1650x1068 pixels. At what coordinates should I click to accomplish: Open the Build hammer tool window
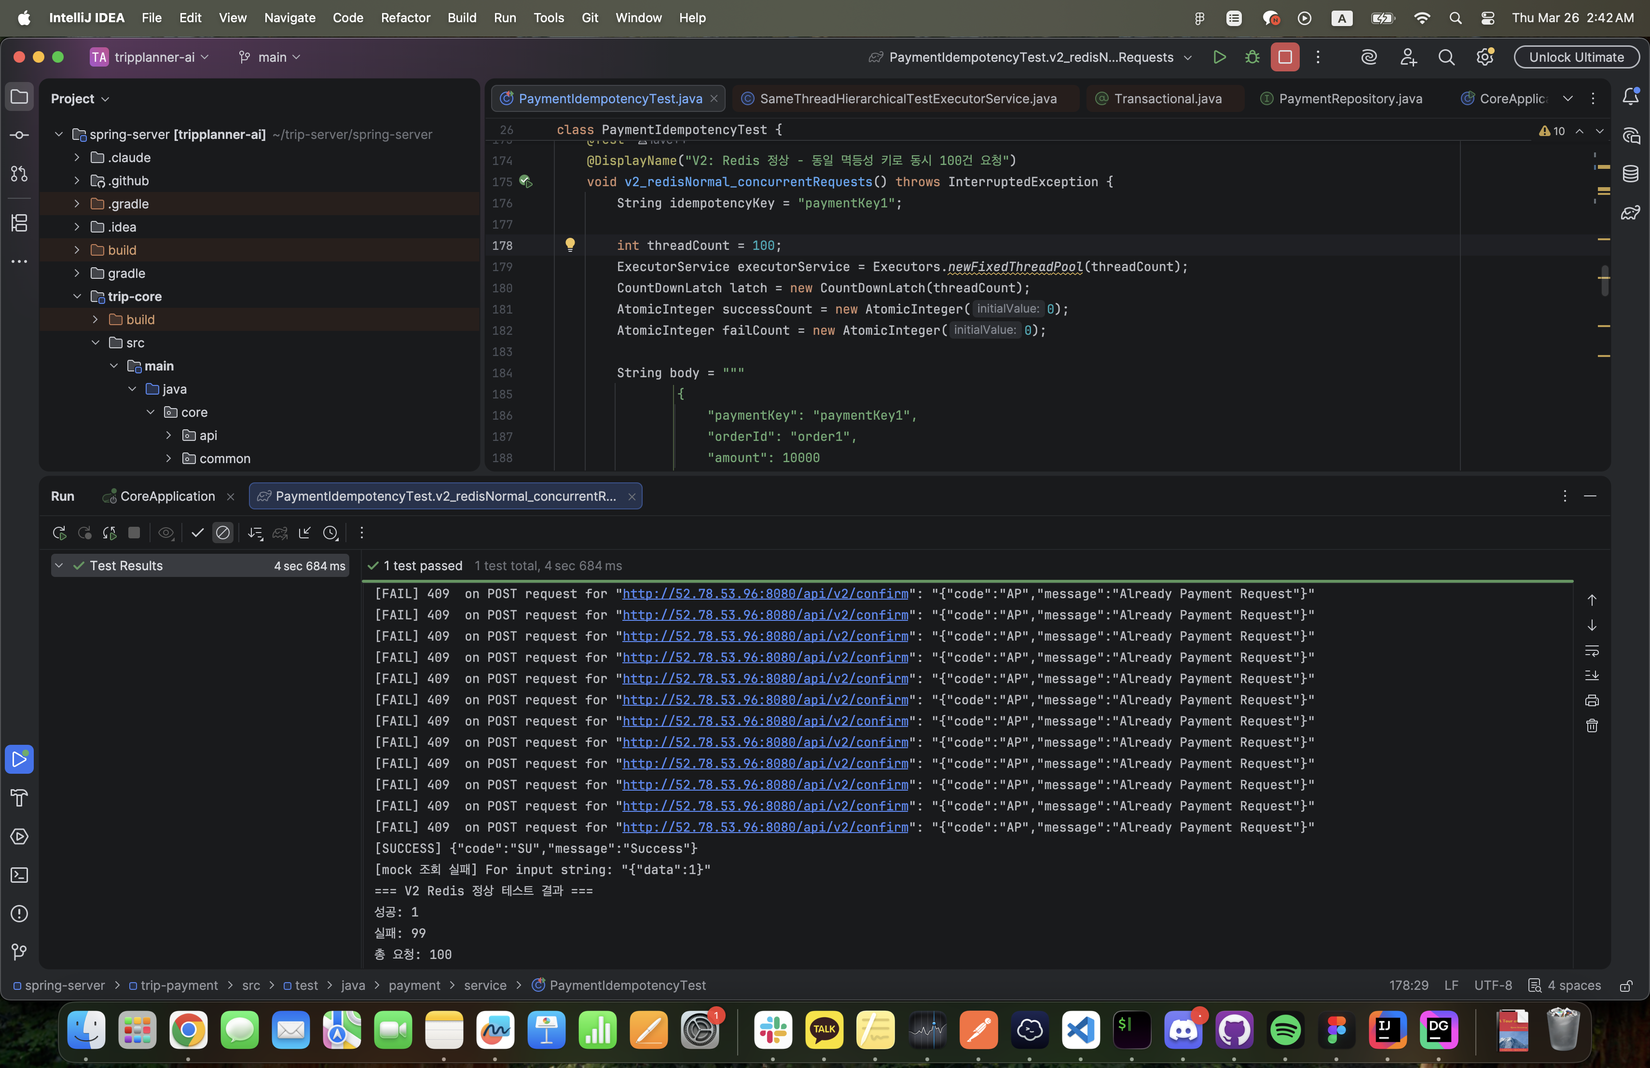19,798
